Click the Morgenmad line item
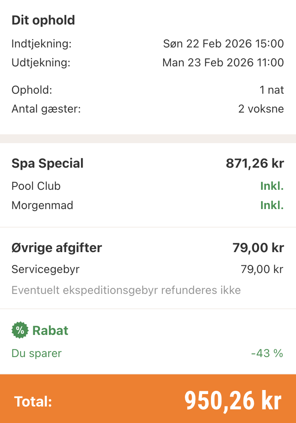The width and height of the screenshot is (296, 423). [x=42, y=205]
